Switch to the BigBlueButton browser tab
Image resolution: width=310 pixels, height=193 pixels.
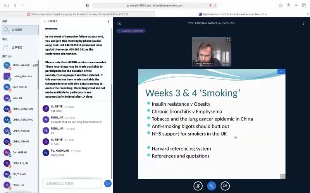[x=232, y=14]
